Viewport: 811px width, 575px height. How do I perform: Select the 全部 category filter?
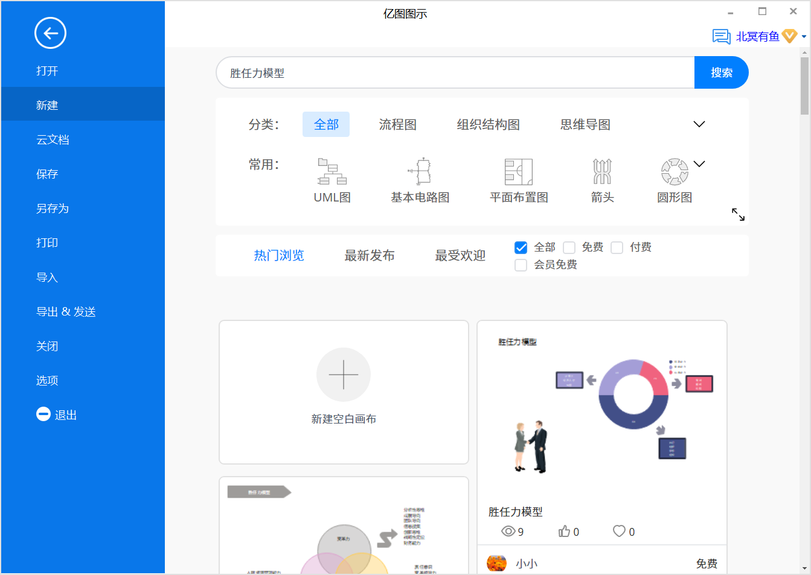click(x=326, y=124)
